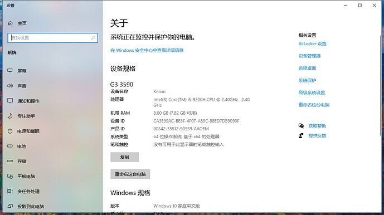The width and height of the screenshot is (384, 215).
Task: Click the Get help (获取帮助) link
Action: click(317, 126)
